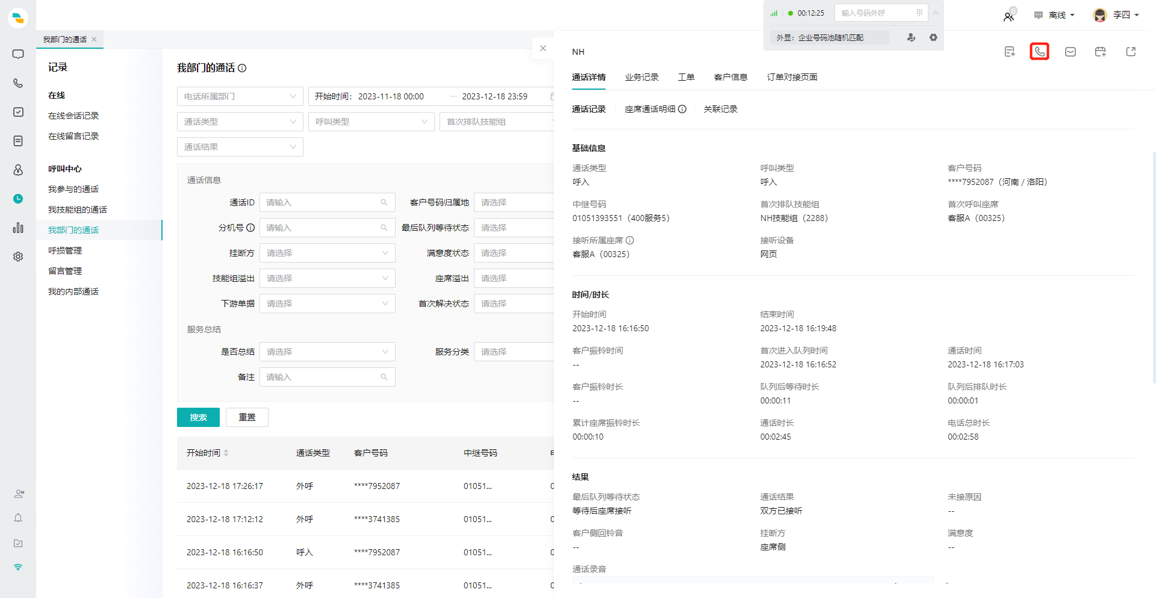1156x598 pixels.
Task: Click the add schedule calendar icon
Action: click(x=1101, y=52)
